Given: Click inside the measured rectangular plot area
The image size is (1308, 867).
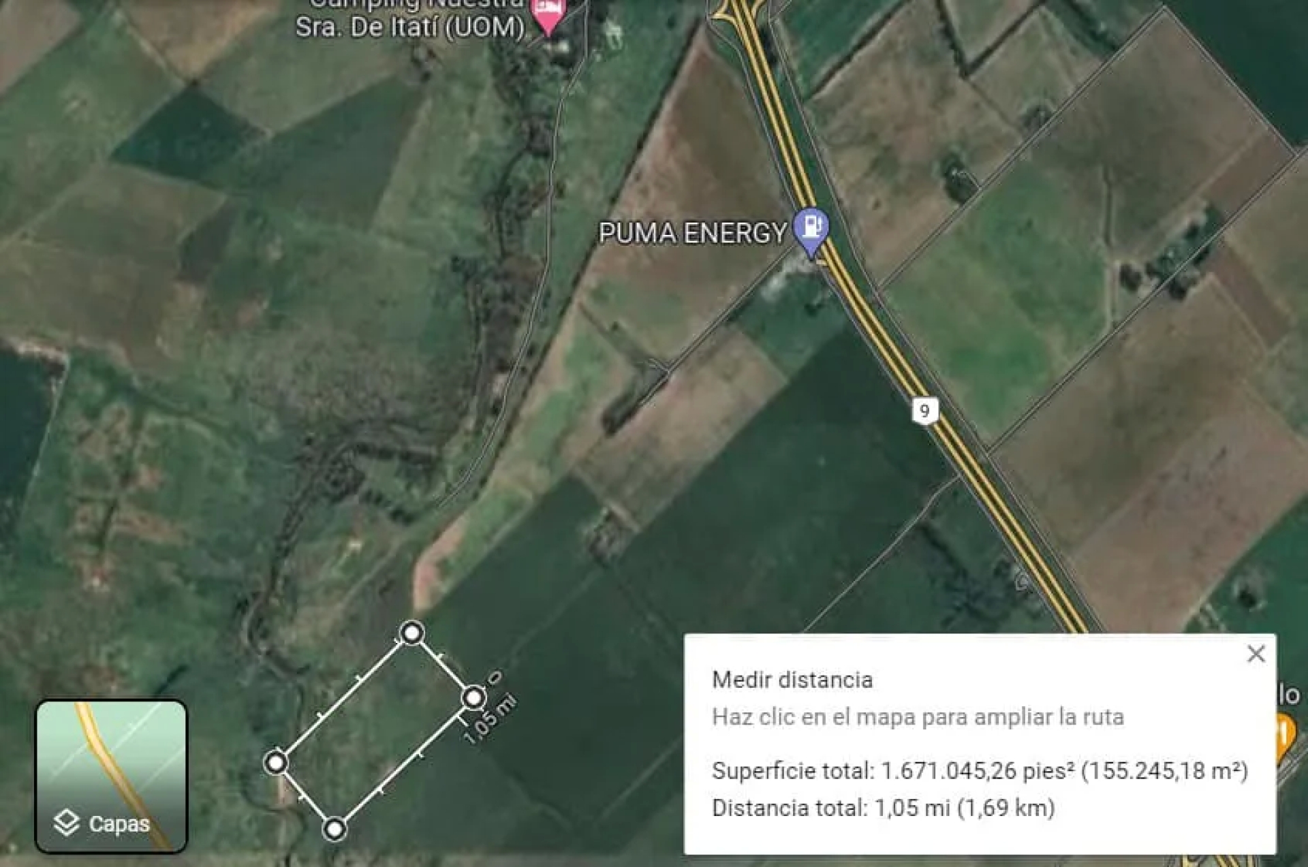Looking at the screenshot, I should pyautogui.click(x=375, y=730).
